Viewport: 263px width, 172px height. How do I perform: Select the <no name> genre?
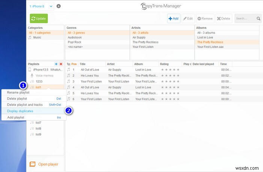tap(97, 47)
